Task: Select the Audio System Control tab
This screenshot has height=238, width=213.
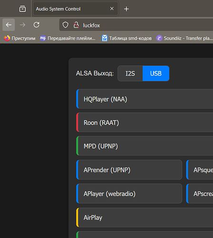Action: [76, 9]
